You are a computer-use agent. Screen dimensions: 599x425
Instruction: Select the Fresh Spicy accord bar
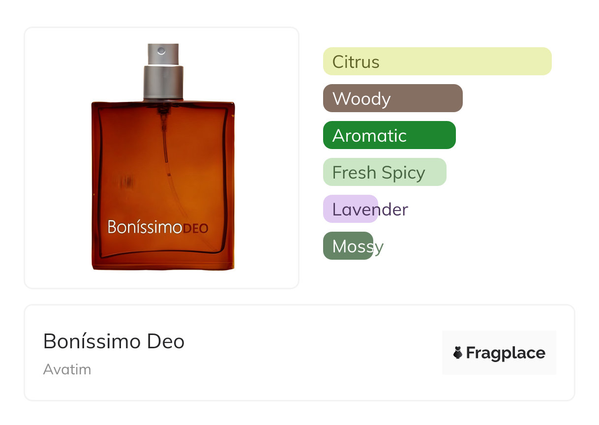384,172
